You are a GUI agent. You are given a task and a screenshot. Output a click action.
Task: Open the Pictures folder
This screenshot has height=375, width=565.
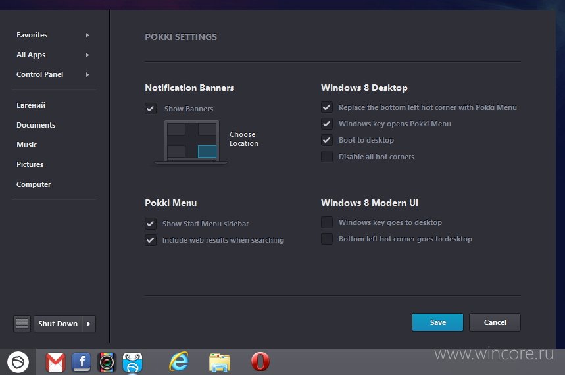(x=30, y=164)
